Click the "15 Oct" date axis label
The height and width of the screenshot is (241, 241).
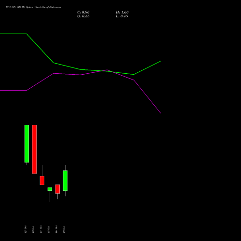(x=49, y=229)
